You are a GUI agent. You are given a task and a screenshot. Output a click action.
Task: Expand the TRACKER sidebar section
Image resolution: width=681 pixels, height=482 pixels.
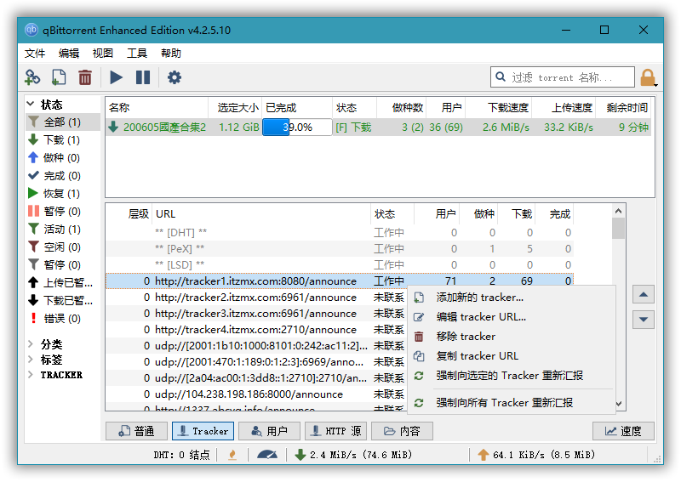click(x=32, y=375)
